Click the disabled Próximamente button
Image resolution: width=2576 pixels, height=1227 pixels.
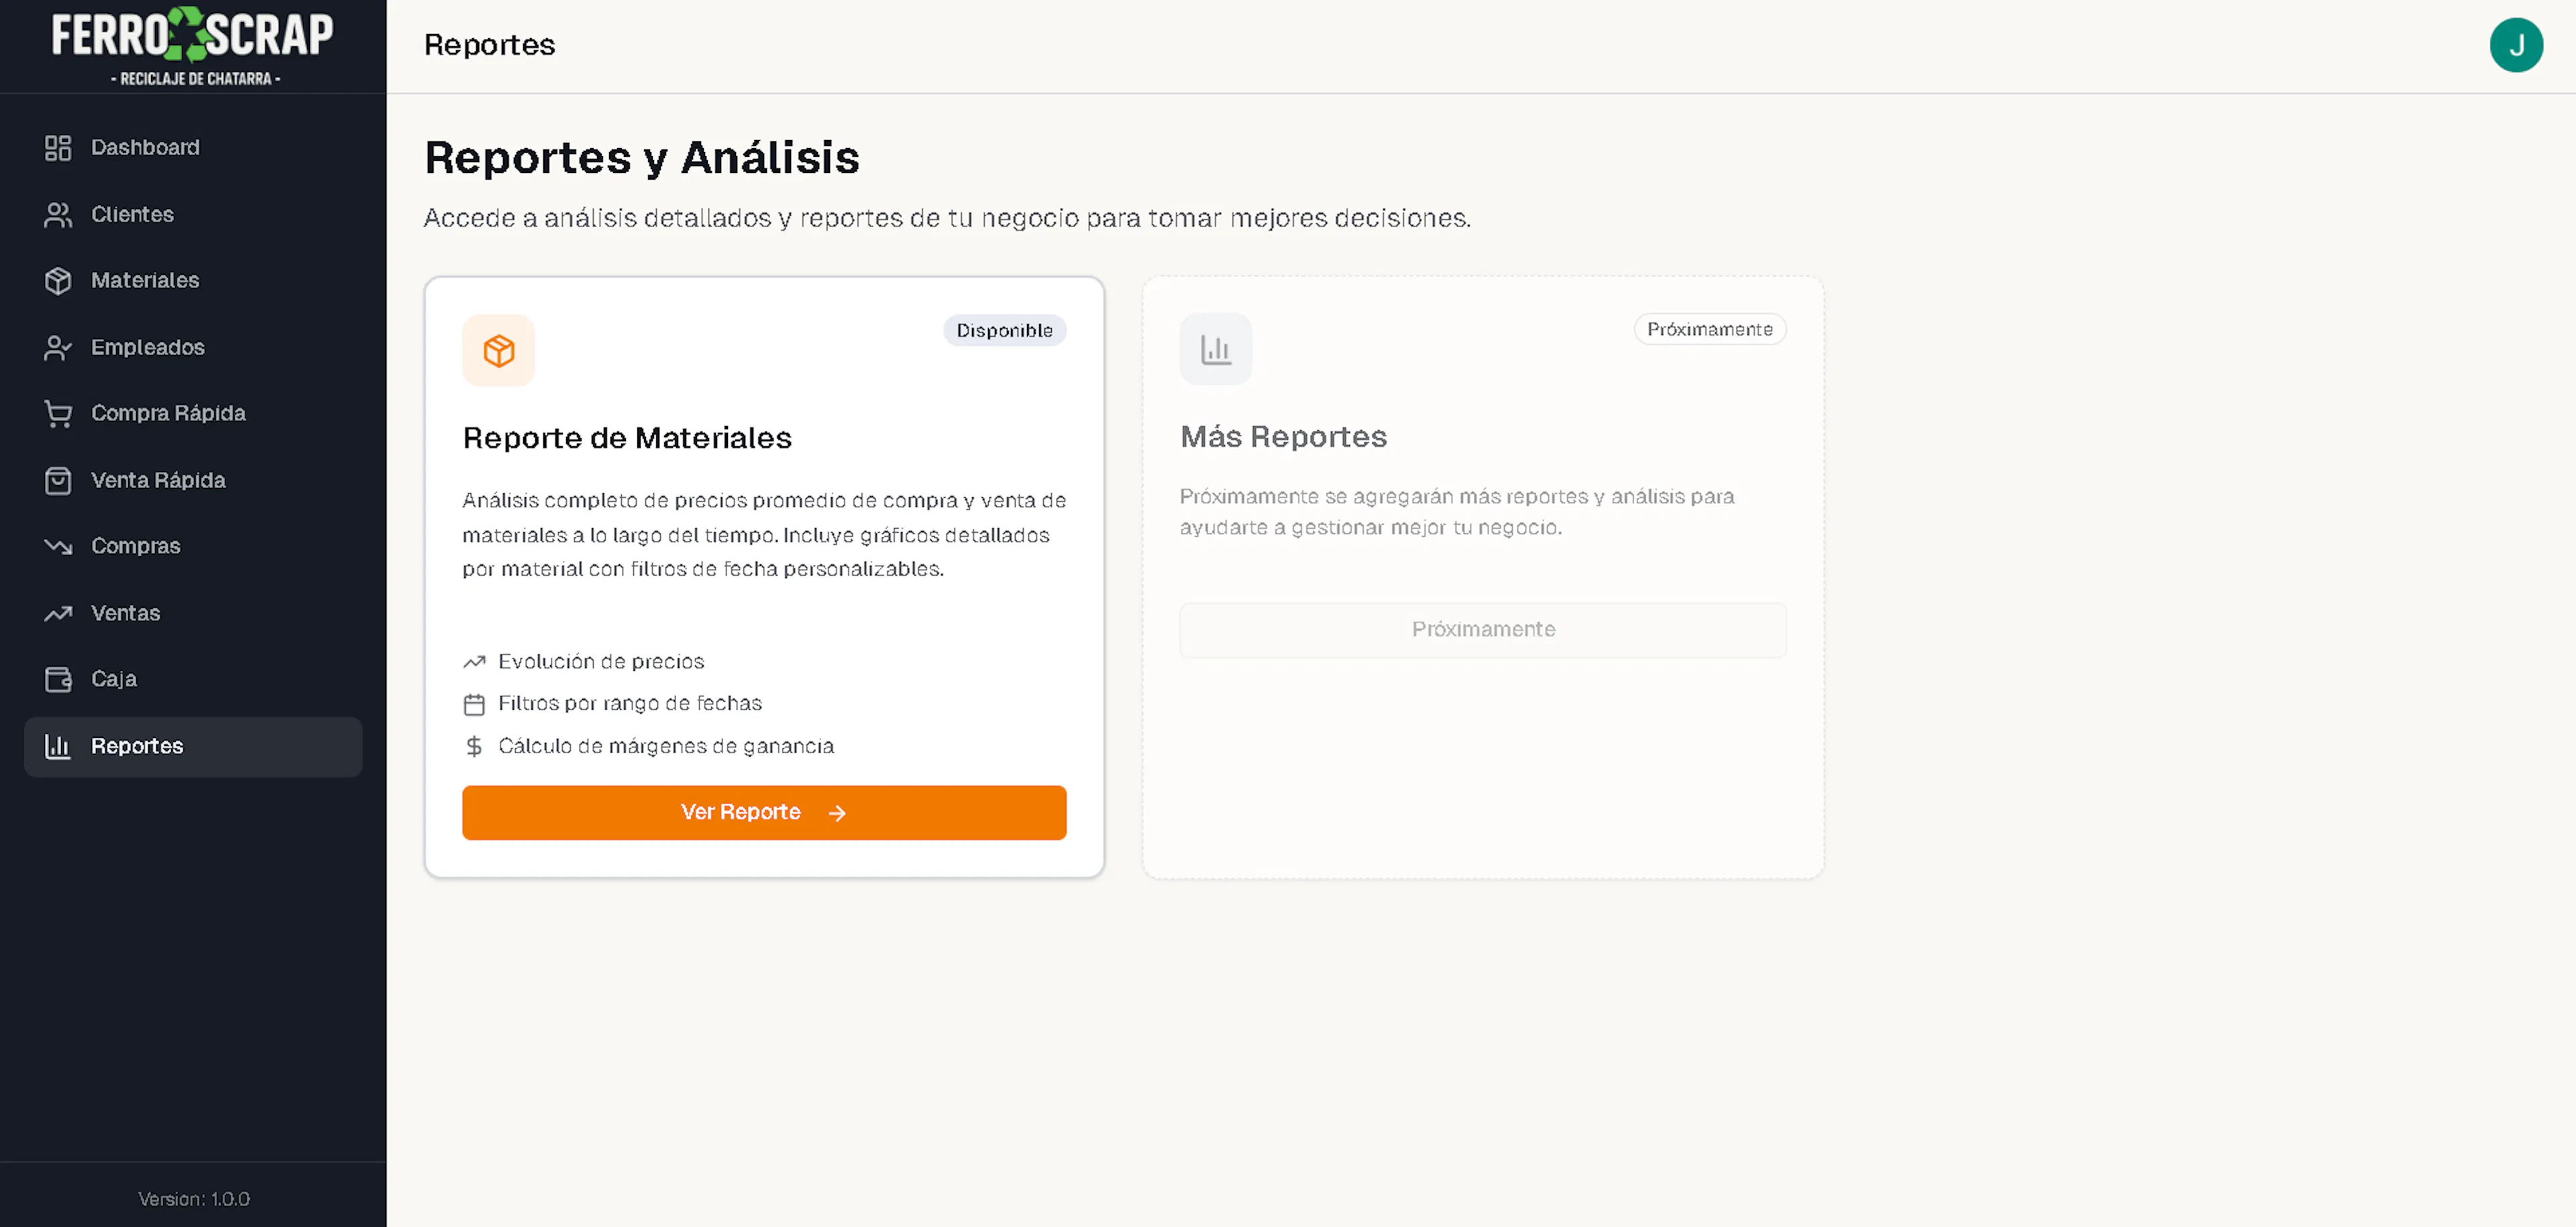pyautogui.click(x=1482, y=629)
